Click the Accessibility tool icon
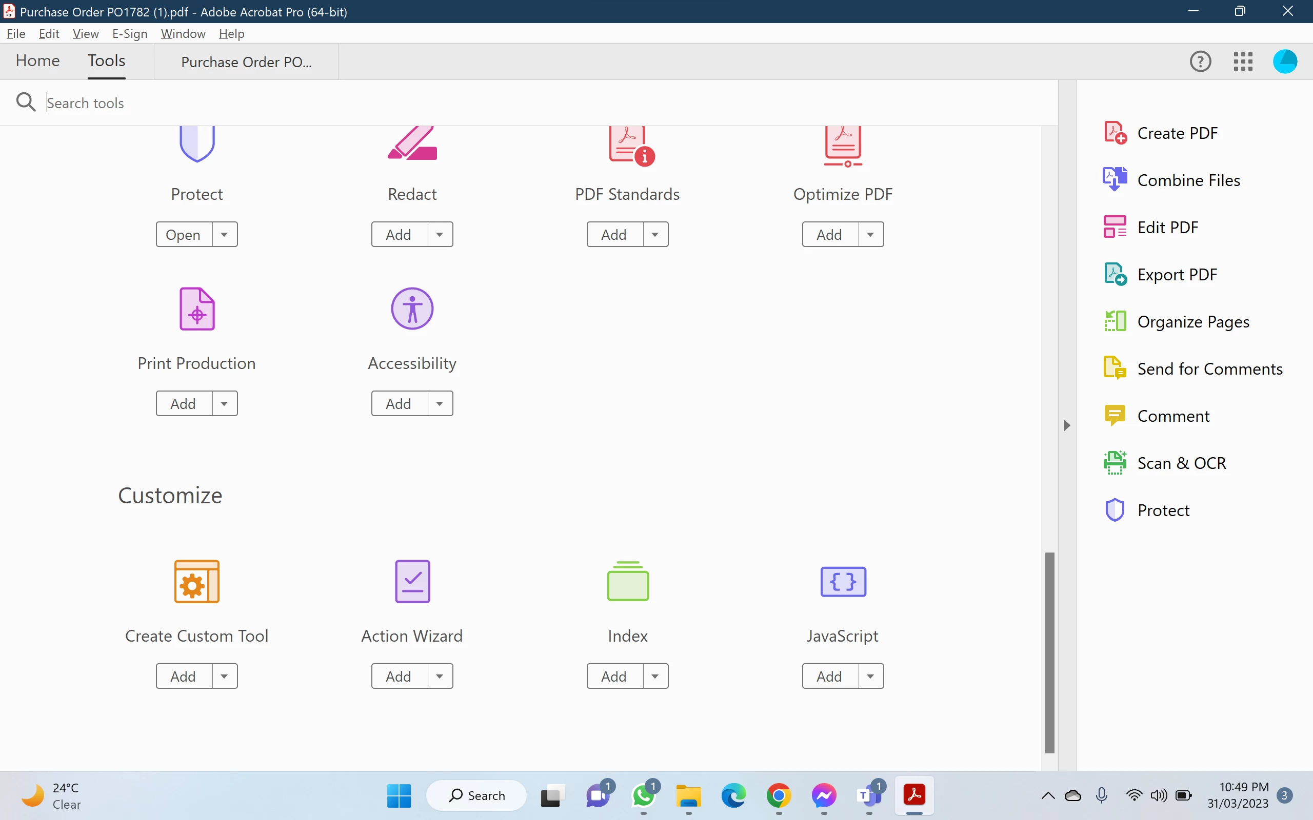The height and width of the screenshot is (820, 1313). point(412,309)
